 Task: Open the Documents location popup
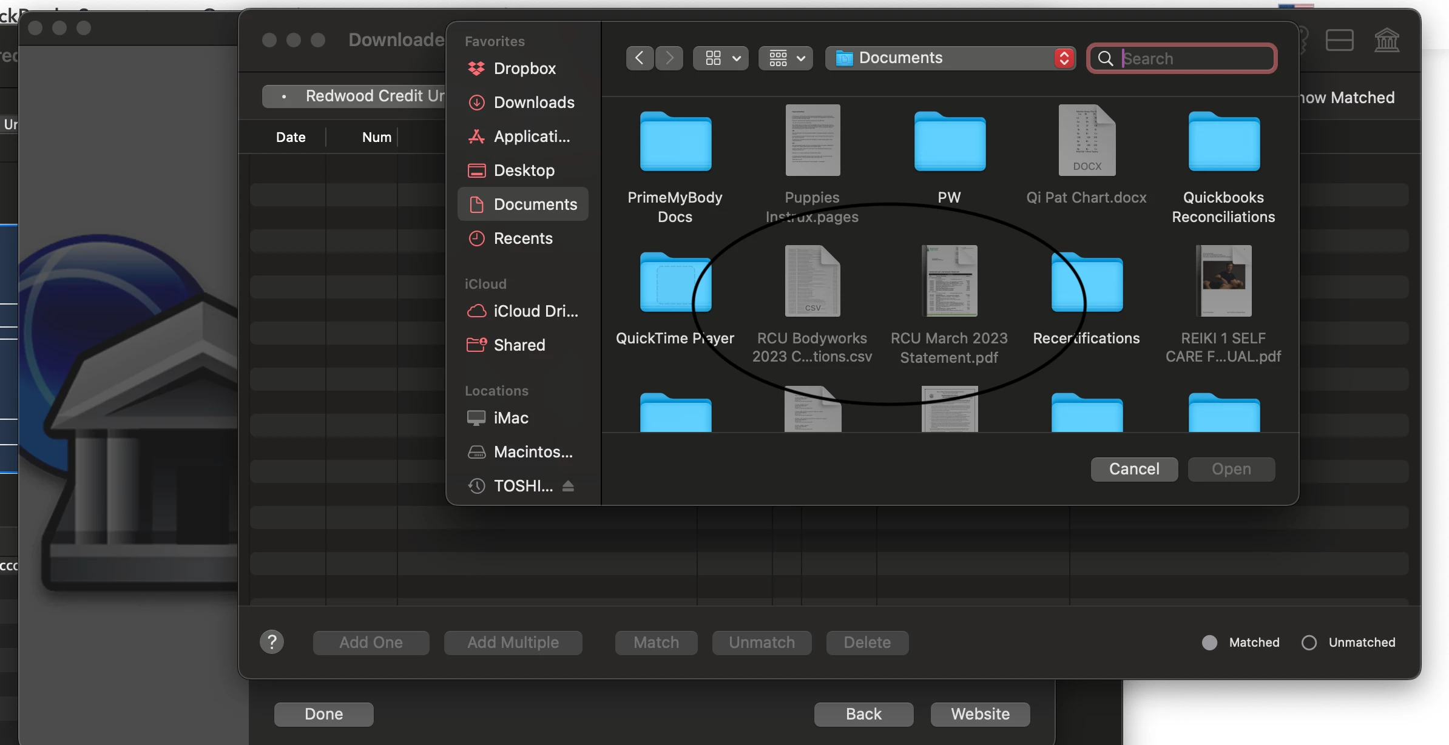[x=950, y=58]
